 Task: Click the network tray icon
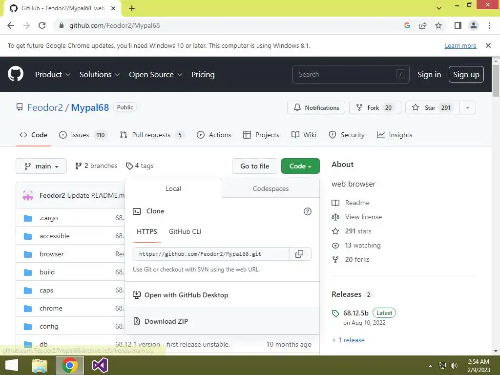coord(442,365)
